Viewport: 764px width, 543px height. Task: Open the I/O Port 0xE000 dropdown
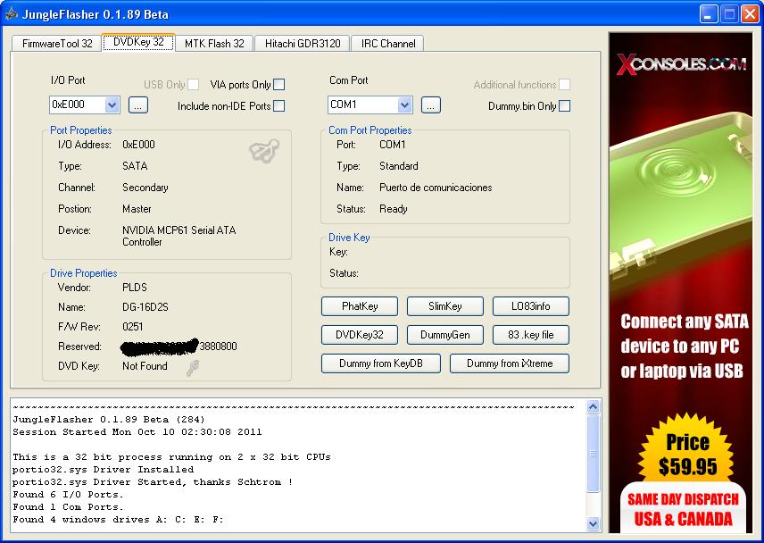pyautogui.click(x=112, y=104)
